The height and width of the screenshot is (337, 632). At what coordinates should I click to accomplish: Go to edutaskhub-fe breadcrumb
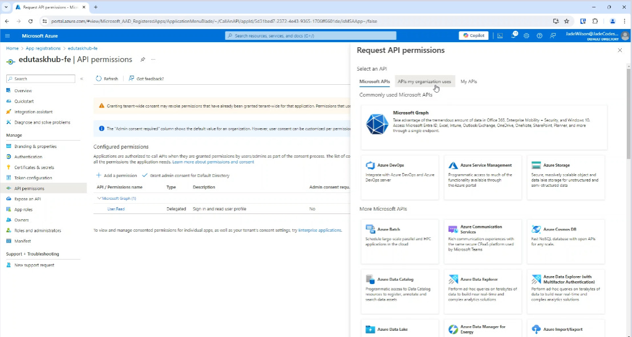(x=83, y=48)
